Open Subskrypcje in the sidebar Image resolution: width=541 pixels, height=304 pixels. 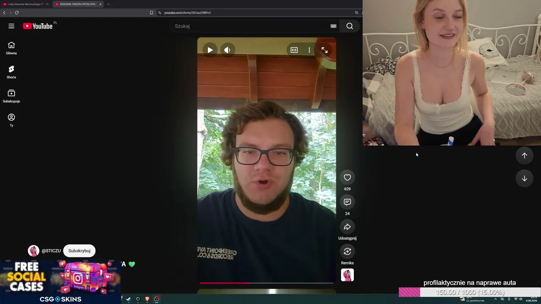pyautogui.click(x=11, y=96)
